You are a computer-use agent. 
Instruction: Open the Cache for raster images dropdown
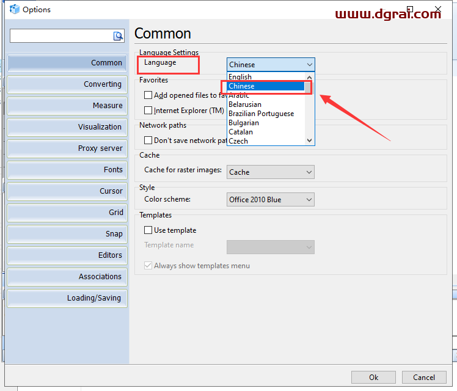point(271,172)
